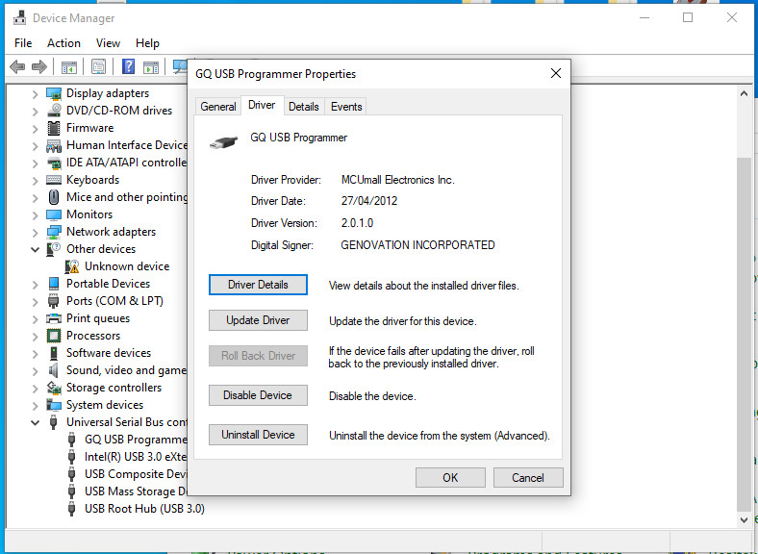Collapse the Universal Serial Bus controllers node

(36, 422)
